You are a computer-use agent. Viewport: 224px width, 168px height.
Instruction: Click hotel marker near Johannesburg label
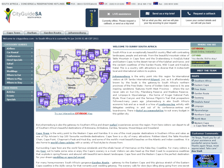coord(83,59)
